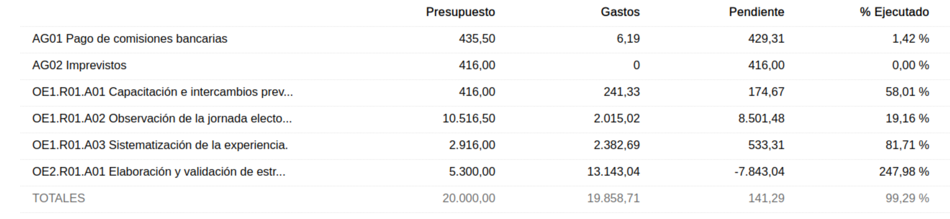Click total budget 20.000,00

pyautogui.click(x=469, y=198)
